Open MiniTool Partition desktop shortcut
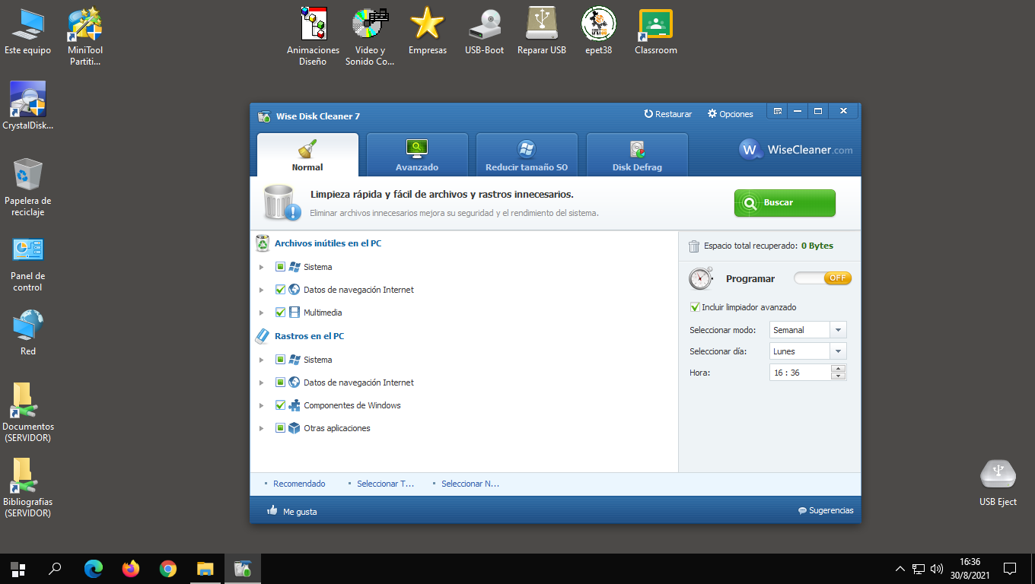Screen dimensions: 1035x584 85,36
